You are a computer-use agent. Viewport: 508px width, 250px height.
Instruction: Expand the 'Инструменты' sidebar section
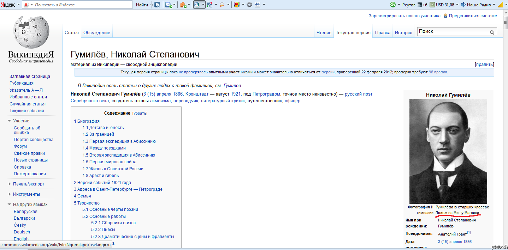(x=10, y=194)
